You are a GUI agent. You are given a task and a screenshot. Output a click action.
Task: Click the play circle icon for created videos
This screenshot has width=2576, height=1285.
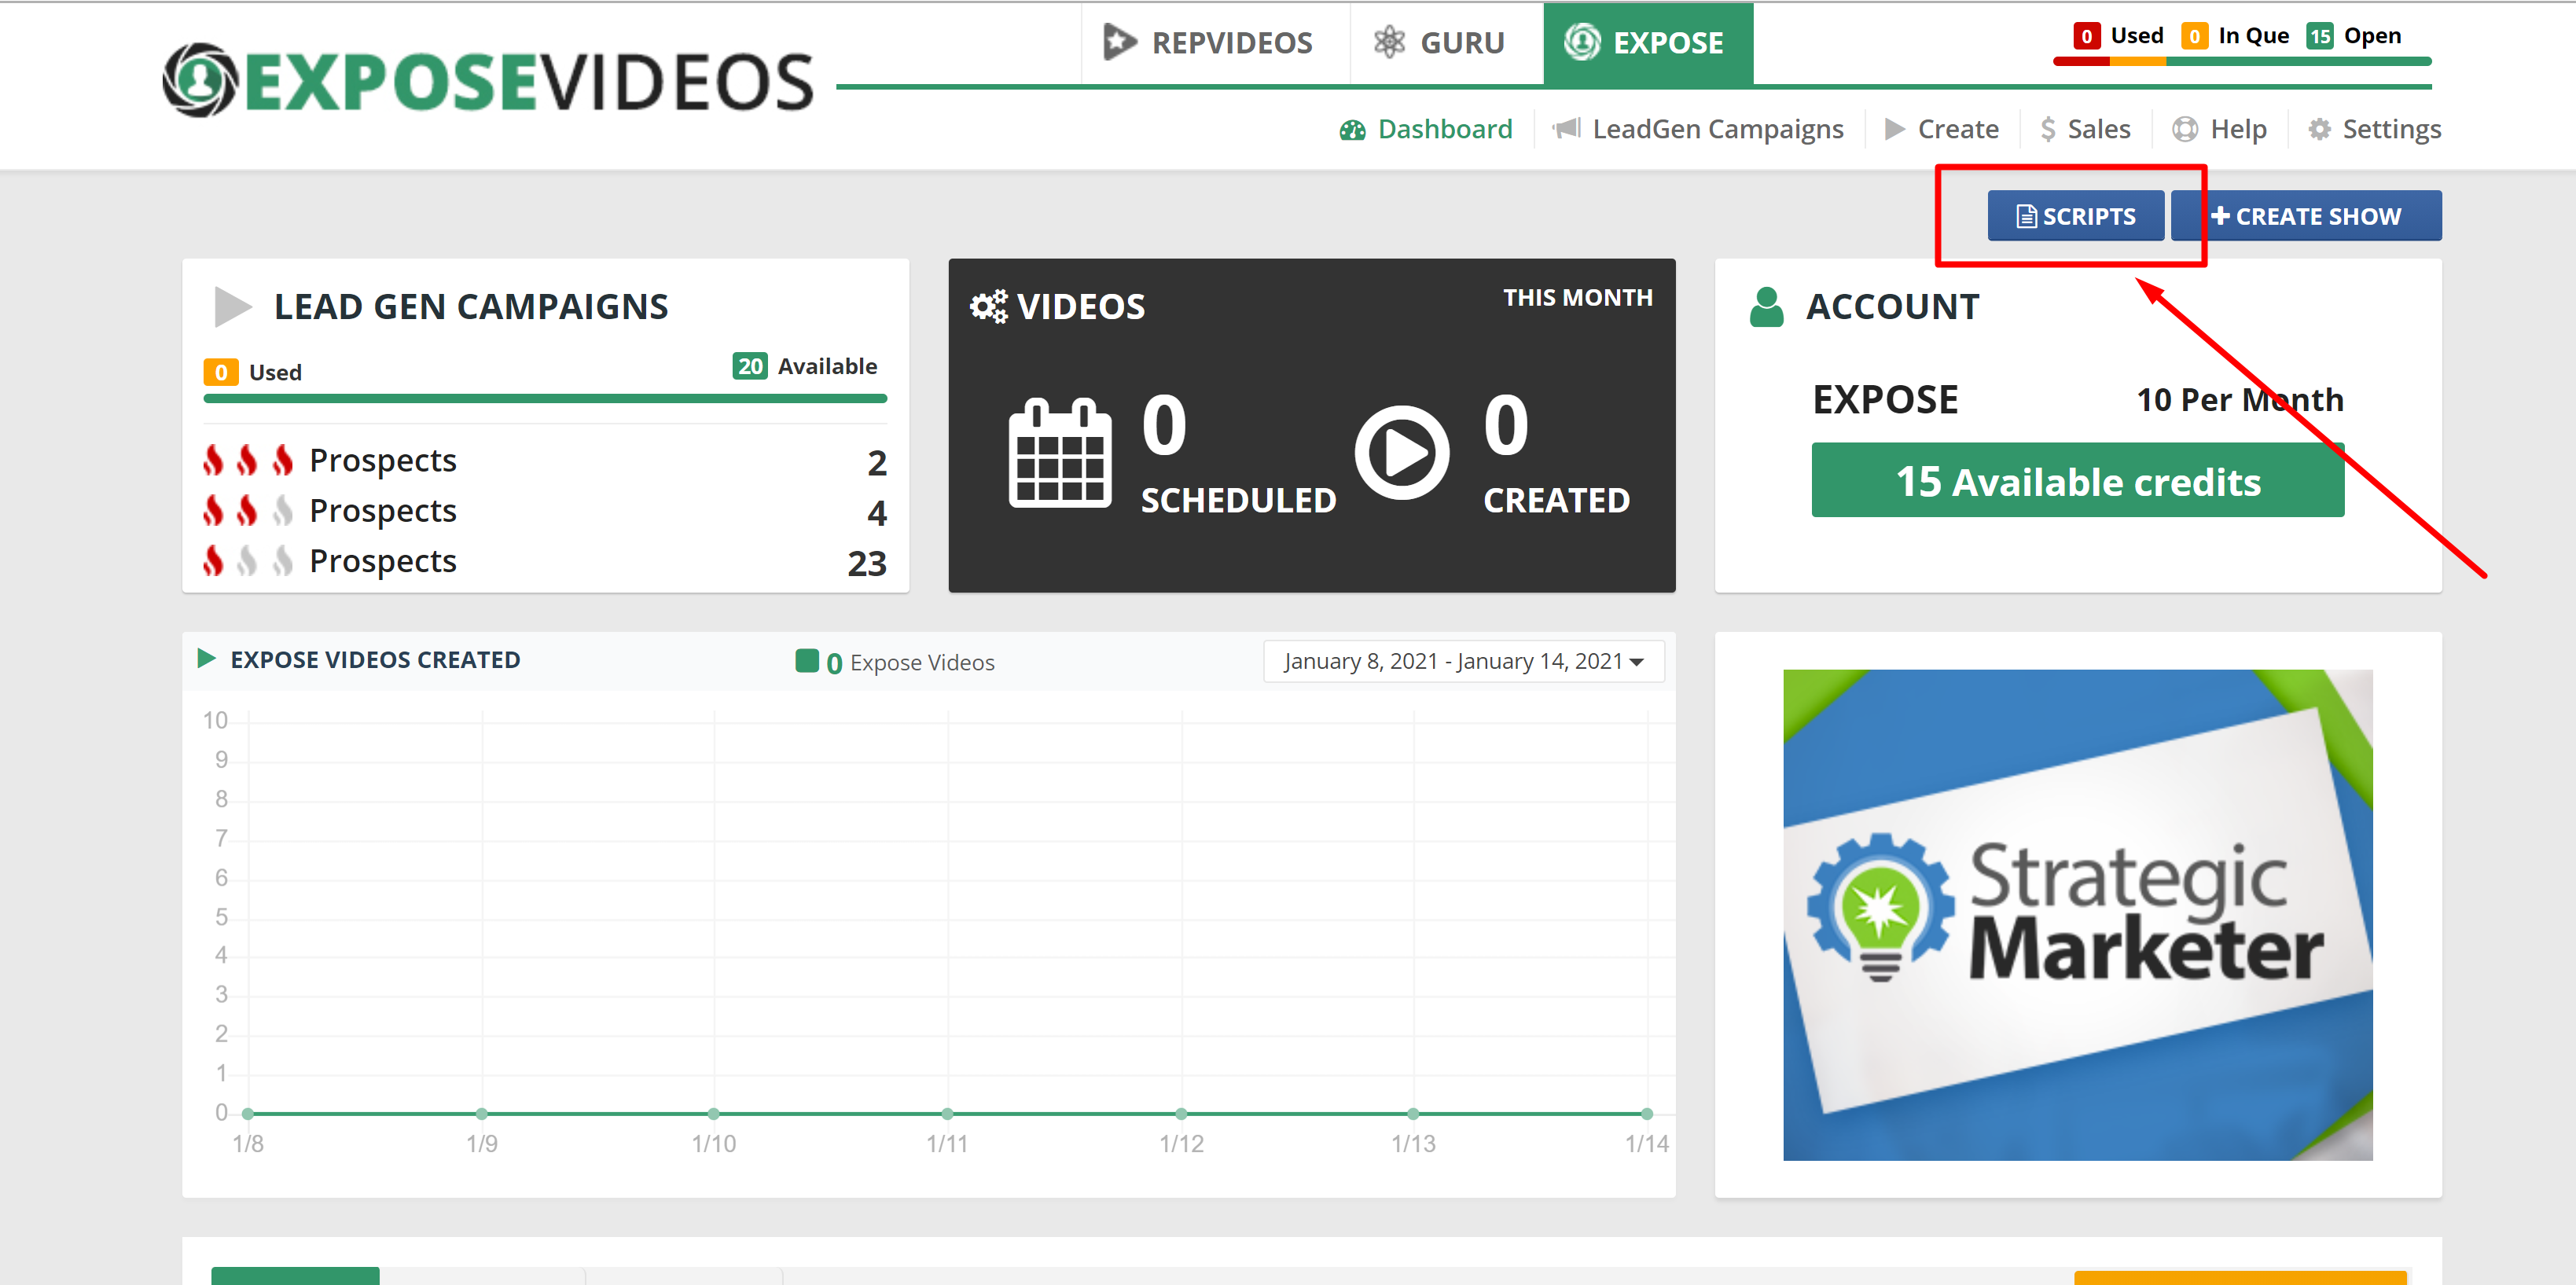(x=1401, y=453)
